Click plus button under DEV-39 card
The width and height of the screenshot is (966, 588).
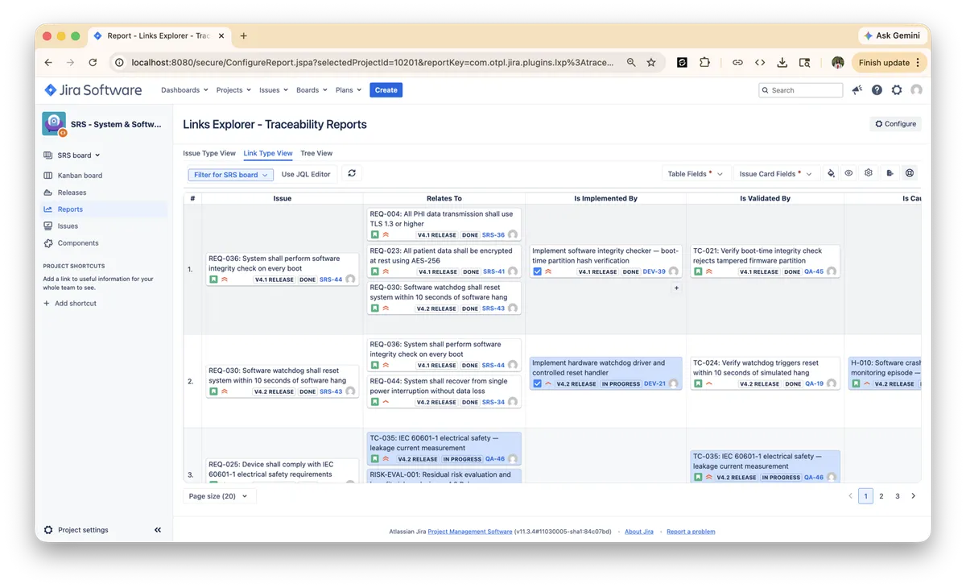coord(676,288)
